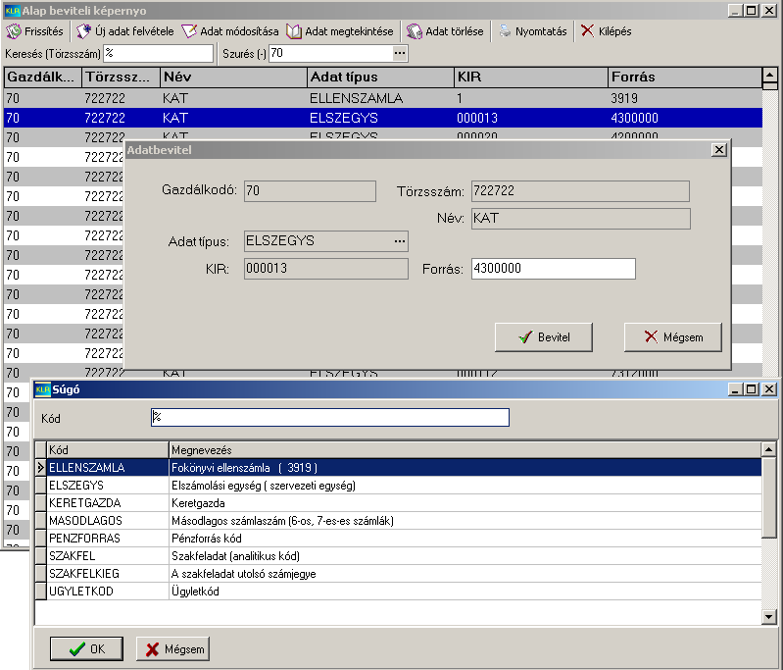
Task: Click the Keretgazda description cell
Action: tap(465, 502)
